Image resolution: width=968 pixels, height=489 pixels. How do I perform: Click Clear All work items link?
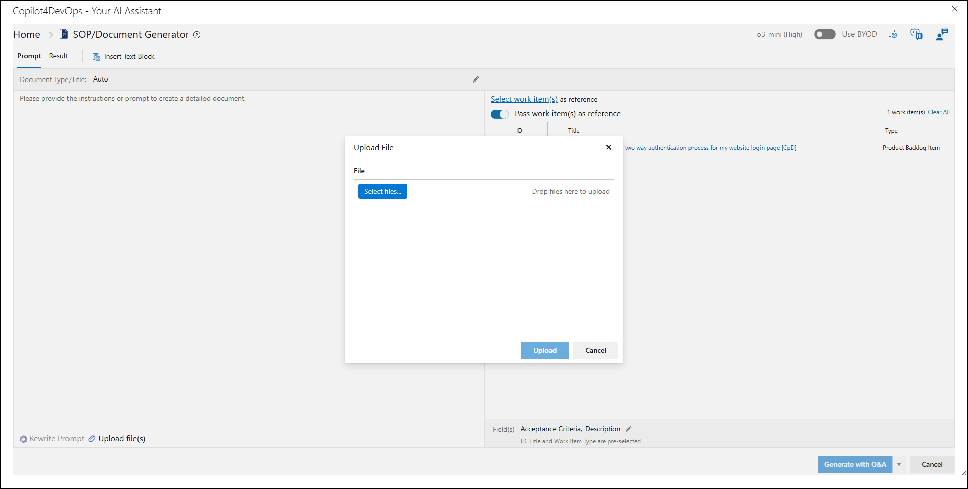938,112
